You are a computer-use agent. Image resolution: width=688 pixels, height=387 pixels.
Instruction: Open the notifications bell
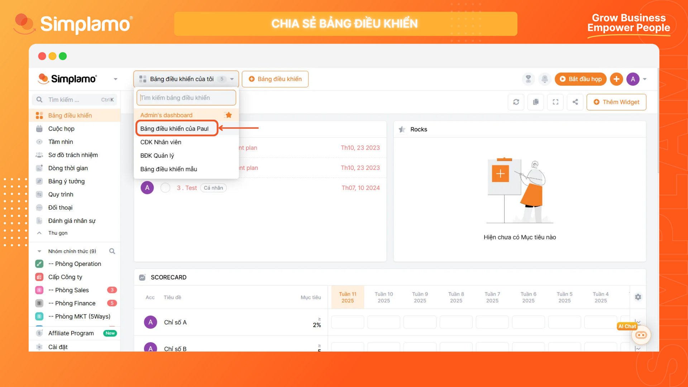coord(544,79)
